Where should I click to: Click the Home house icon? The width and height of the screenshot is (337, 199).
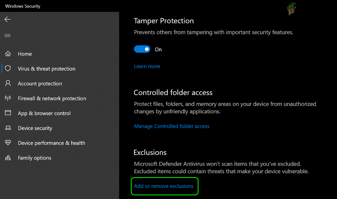click(8, 54)
